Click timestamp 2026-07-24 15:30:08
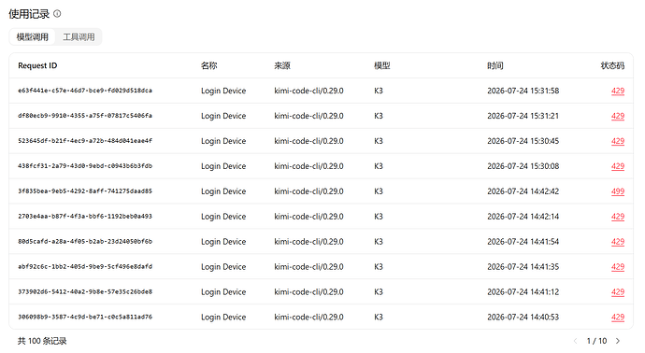 click(523, 166)
